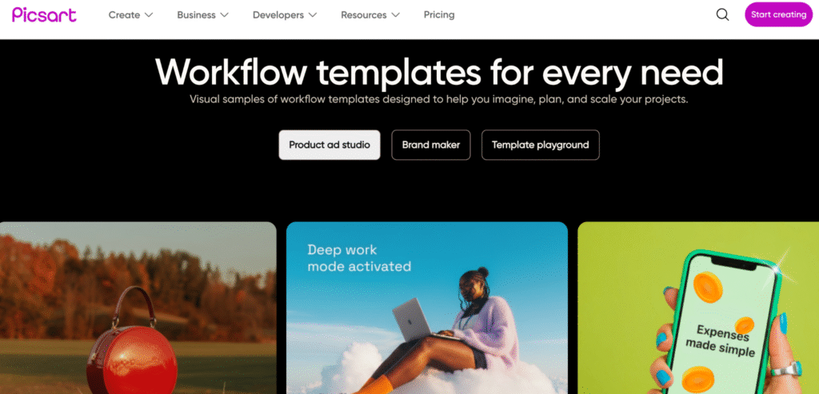819x394 pixels.
Task: Expand the Create menu chevron
Action: point(148,15)
